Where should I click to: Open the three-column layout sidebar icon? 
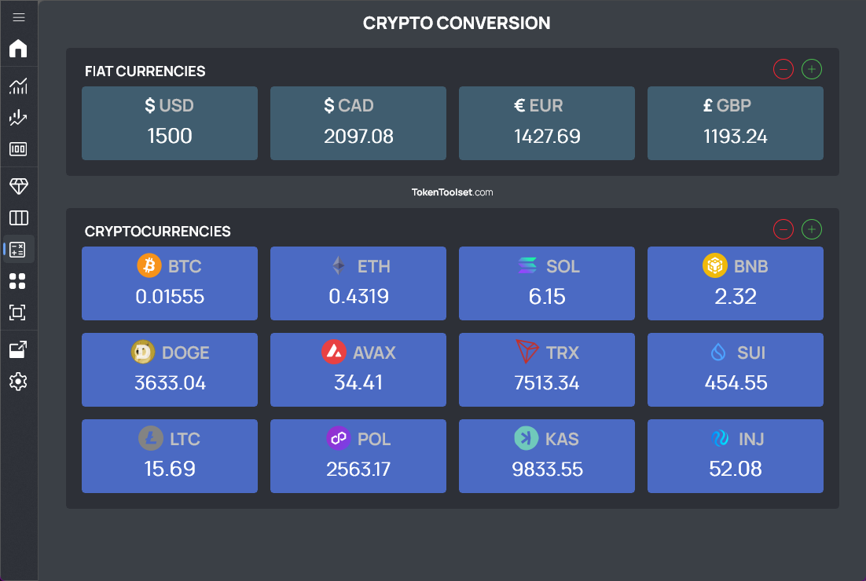[x=18, y=218]
